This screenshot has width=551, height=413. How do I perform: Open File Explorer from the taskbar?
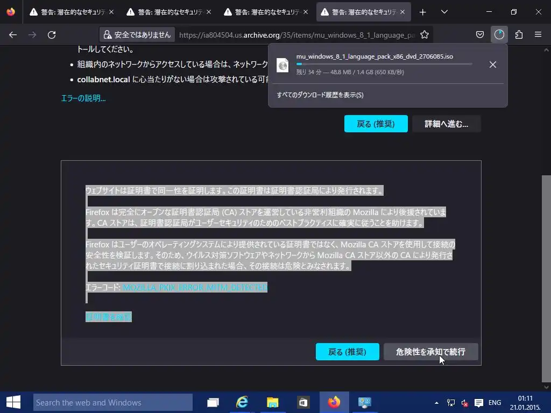click(273, 402)
